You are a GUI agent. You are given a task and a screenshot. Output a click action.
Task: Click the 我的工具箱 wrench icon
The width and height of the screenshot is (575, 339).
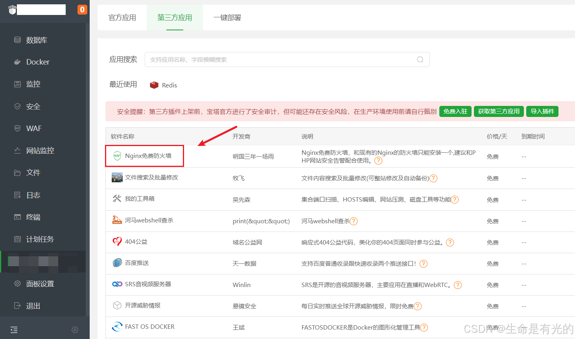117,198
